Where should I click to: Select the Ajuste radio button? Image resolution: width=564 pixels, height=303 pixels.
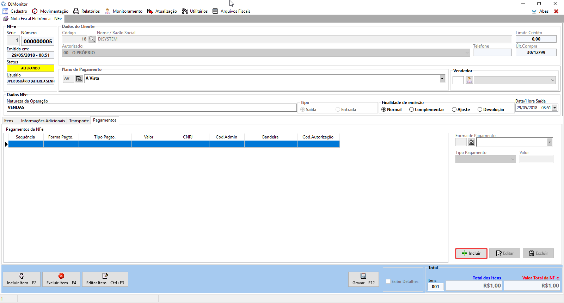coord(454,110)
